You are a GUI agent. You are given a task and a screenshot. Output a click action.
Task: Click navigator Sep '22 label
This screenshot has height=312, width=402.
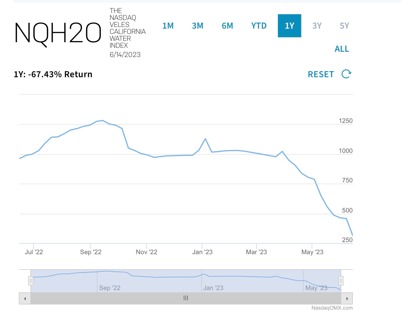coord(110,288)
